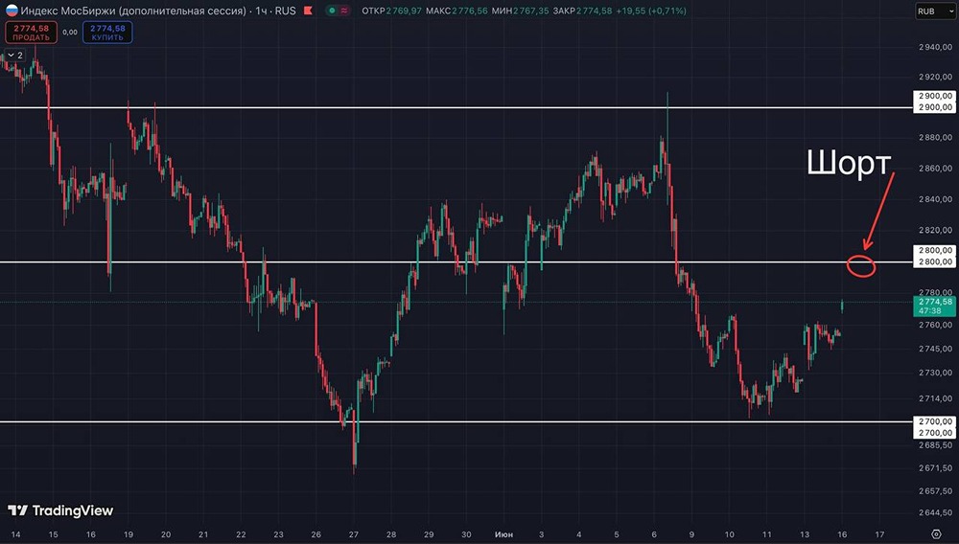
Task: Click date 13 on the time axis
Action: click(805, 534)
